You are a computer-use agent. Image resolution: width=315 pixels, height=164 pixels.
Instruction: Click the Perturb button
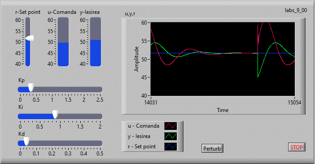click(x=212, y=149)
